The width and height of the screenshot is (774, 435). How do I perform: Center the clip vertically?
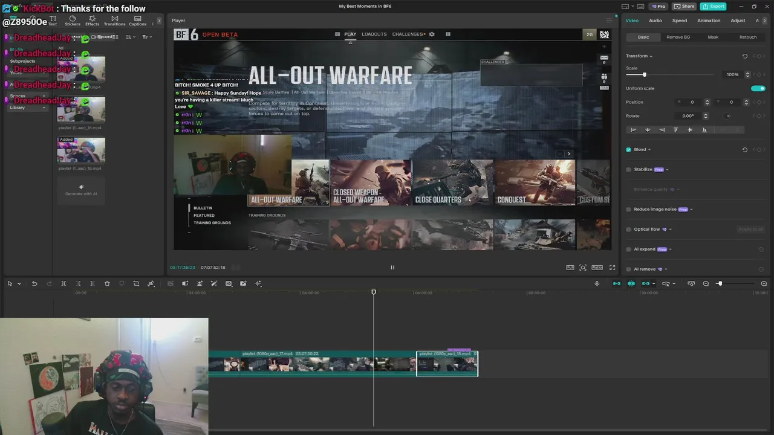(690, 130)
